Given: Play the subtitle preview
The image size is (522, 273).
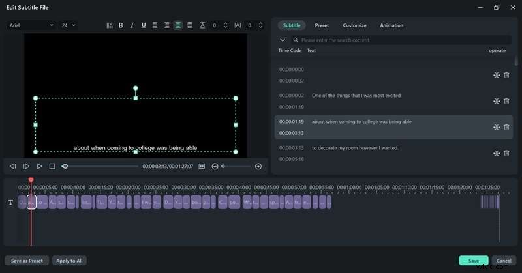Looking at the screenshot, I should [39, 166].
